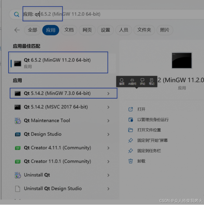
Task: Click the Qt Design Studio DS icon
Action: (18, 134)
